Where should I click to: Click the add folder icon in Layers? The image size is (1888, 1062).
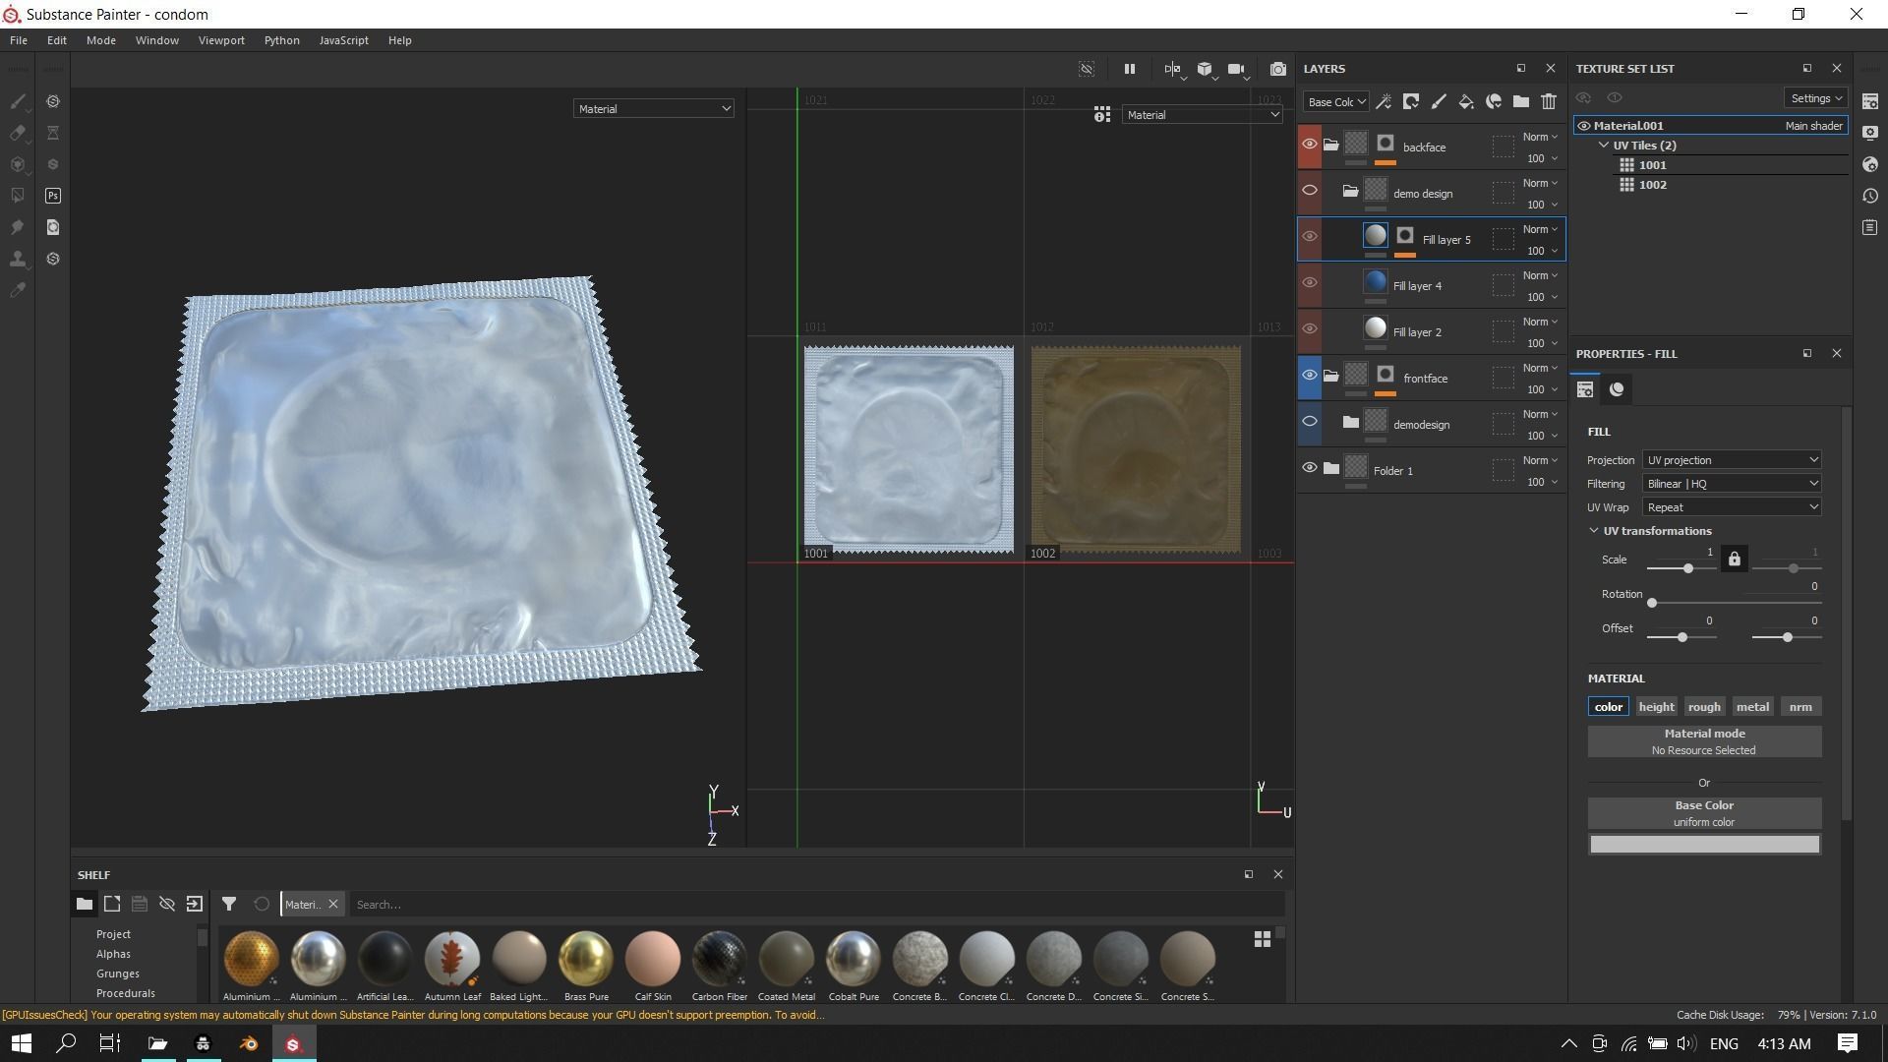pyautogui.click(x=1521, y=101)
